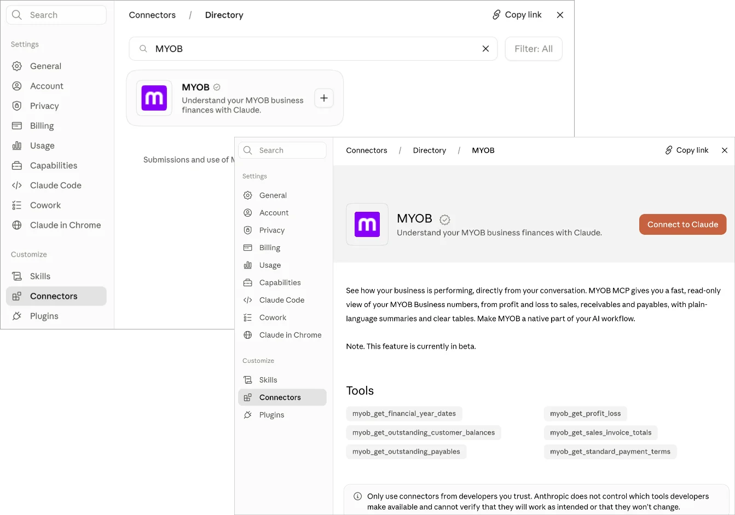The width and height of the screenshot is (735, 515).
Task: Click myob_get_sales_invoice_totals tool chip
Action: pos(600,433)
